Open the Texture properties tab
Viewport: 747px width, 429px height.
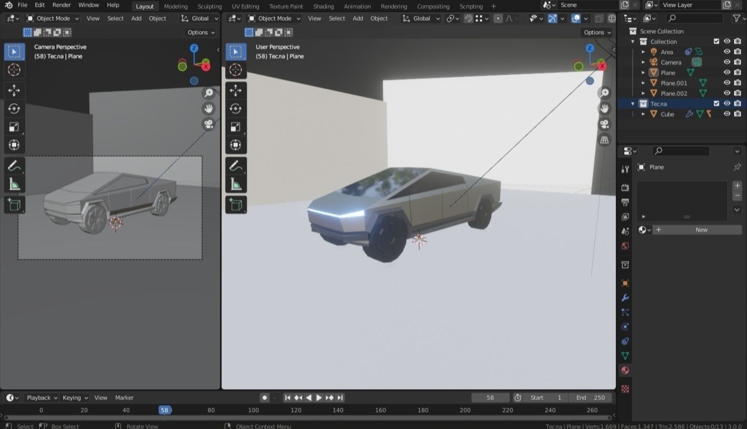tap(625, 389)
